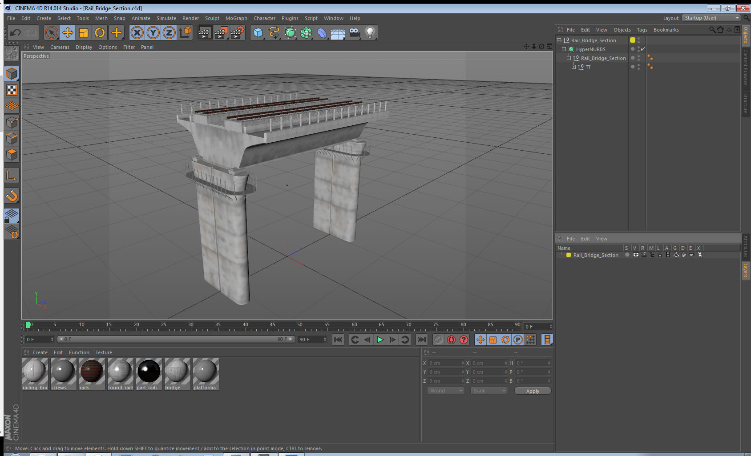Toggle Snap magnet icon
This screenshot has height=456, width=751.
(x=12, y=196)
